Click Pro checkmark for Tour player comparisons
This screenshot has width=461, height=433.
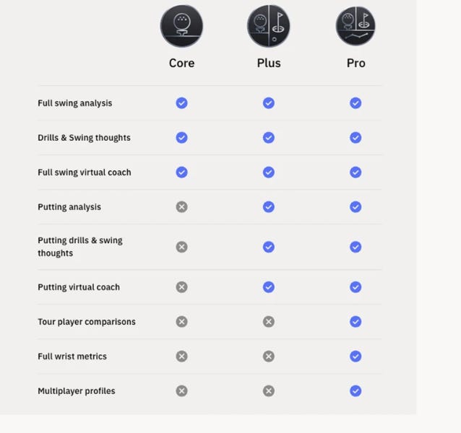coord(356,322)
